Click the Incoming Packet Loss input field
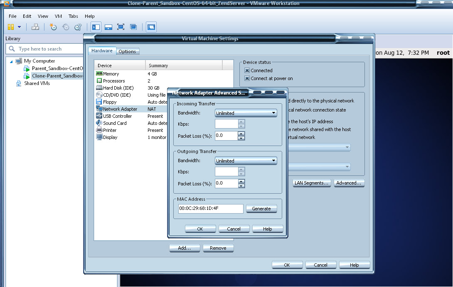The image size is (453, 287). pos(226,136)
